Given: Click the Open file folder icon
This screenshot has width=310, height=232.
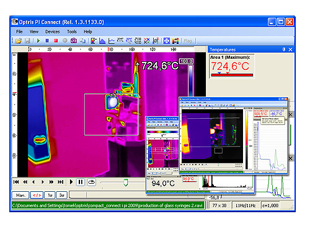Looking at the screenshot, I should (19, 41).
